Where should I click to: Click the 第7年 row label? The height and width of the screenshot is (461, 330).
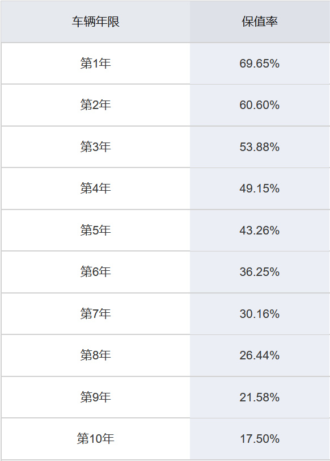(x=95, y=313)
